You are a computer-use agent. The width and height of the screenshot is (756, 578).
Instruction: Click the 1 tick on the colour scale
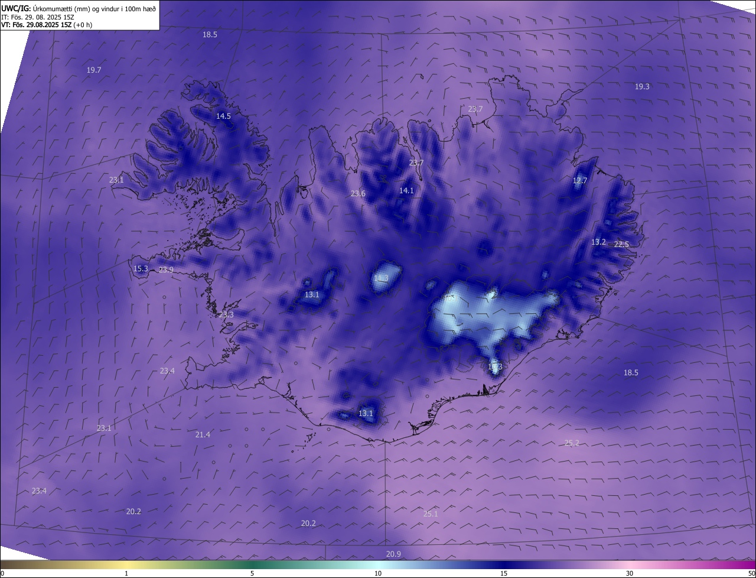pos(126,573)
